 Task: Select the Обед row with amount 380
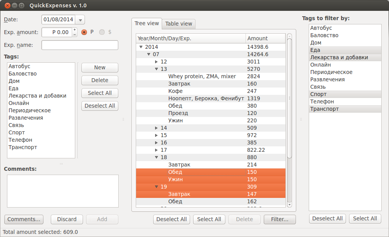coord(211,106)
